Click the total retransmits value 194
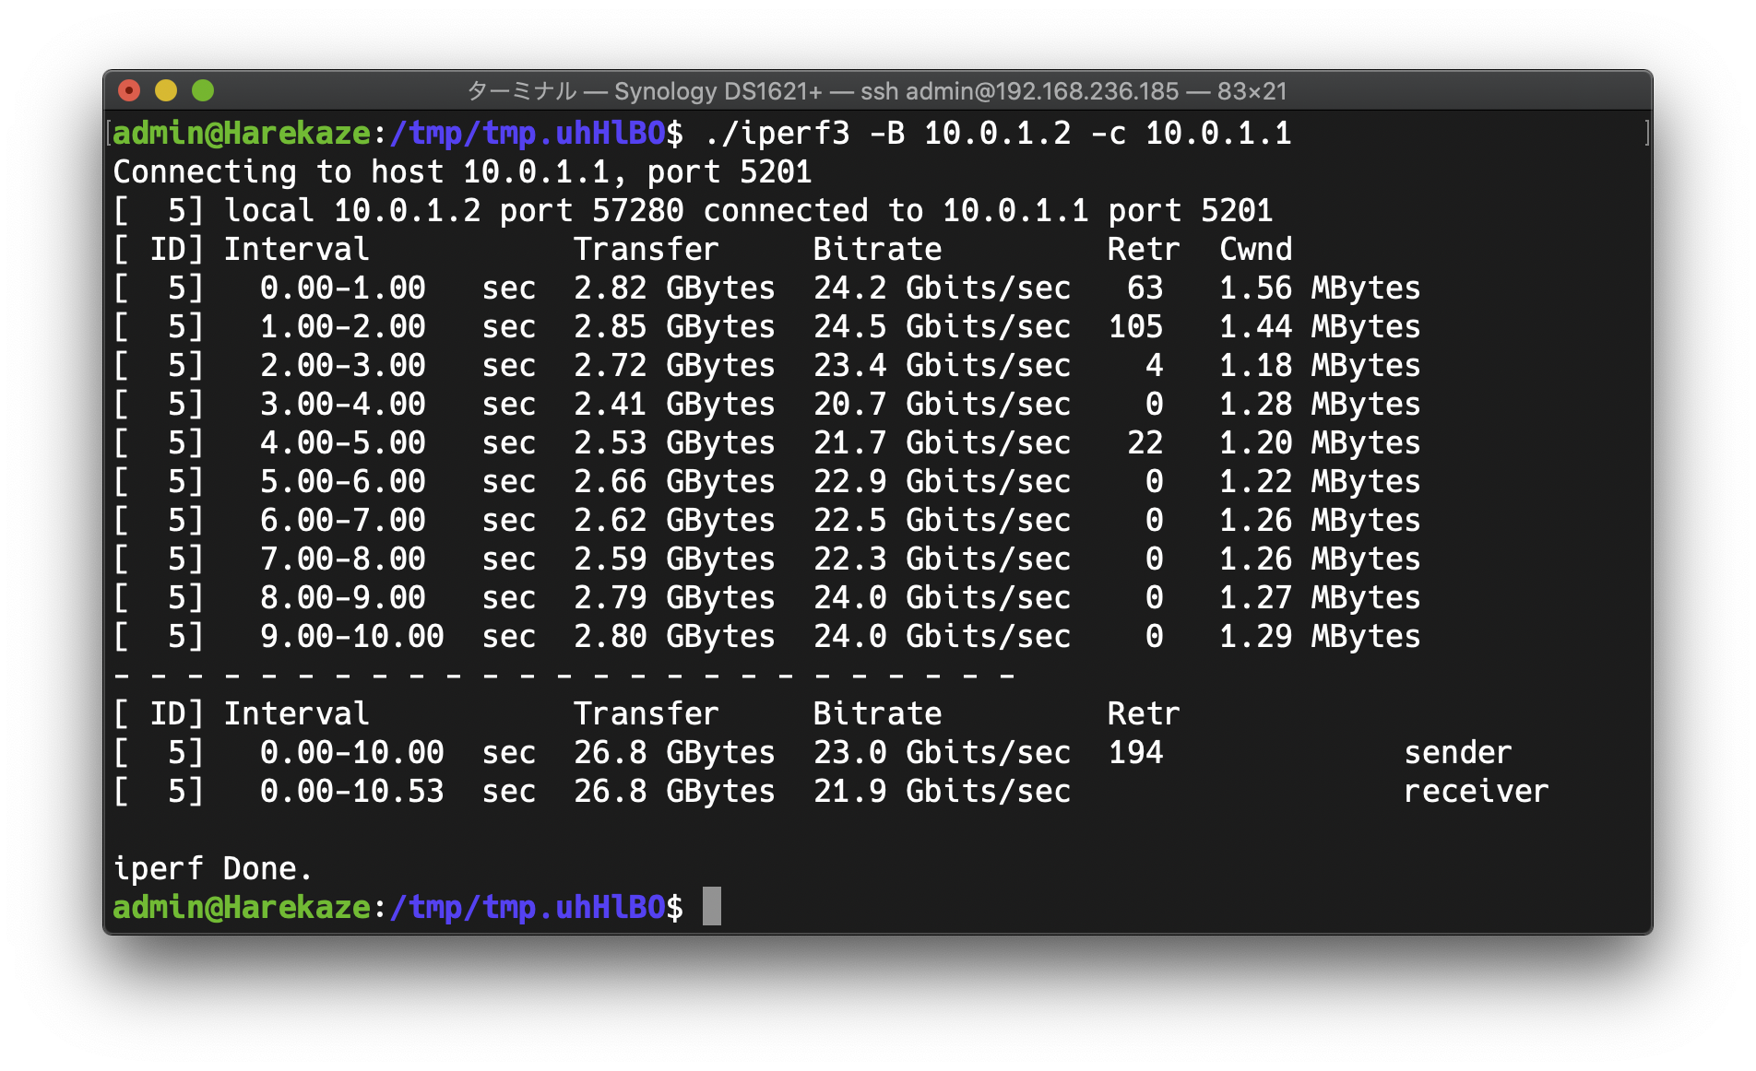 [x=1135, y=753]
